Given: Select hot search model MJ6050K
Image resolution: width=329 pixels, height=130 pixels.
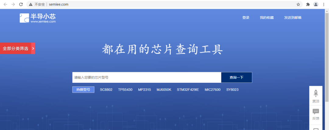Looking at the screenshot, I should (x=164, y=90).
